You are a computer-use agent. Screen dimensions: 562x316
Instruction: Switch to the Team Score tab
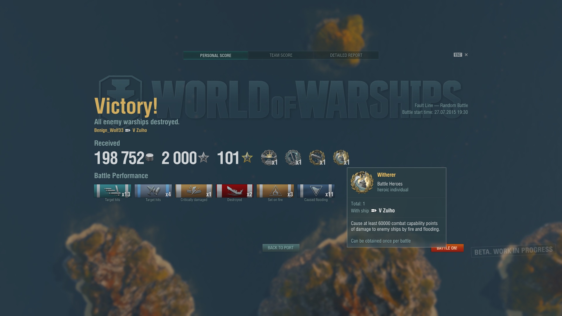pyautogui.click(x=281, y=55)
